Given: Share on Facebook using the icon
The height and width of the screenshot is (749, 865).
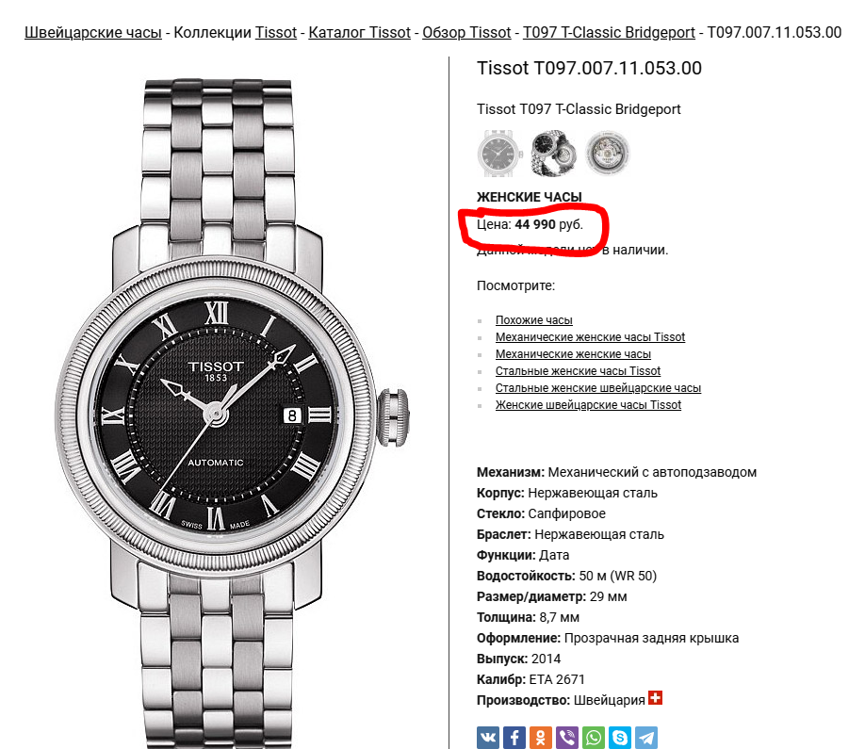Looking at the screenshot, I should click(514, 738).
